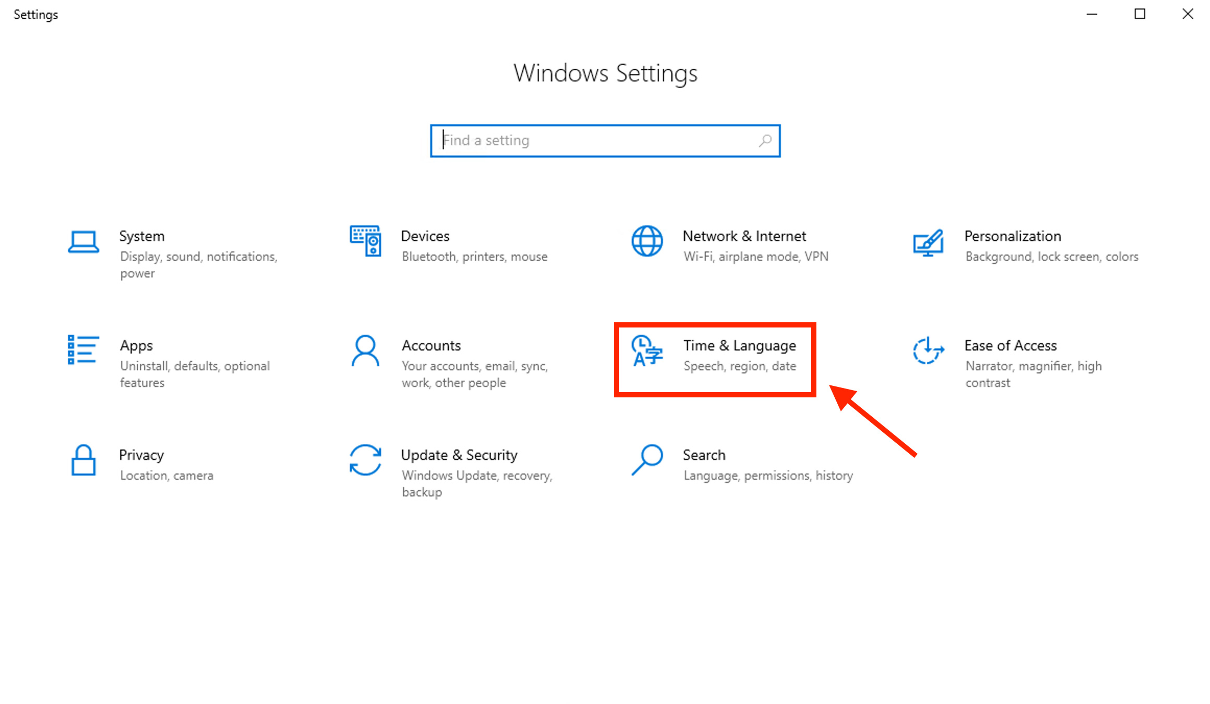Click 'Background, lock screen, colors' description
The height and width of the screenshot is (704, 1210).
coord(1052,257)
